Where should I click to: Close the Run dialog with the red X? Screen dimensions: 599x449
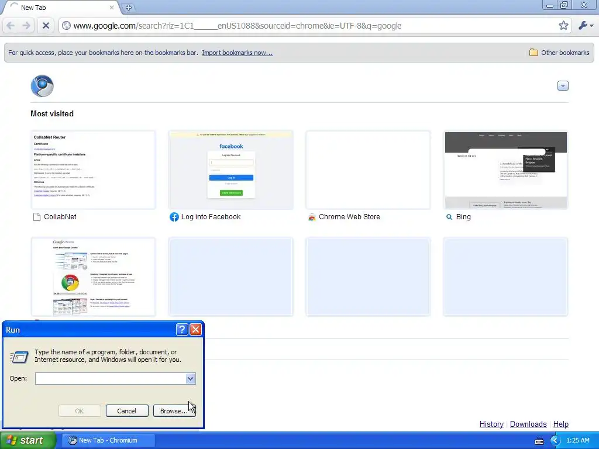(195, 330)
